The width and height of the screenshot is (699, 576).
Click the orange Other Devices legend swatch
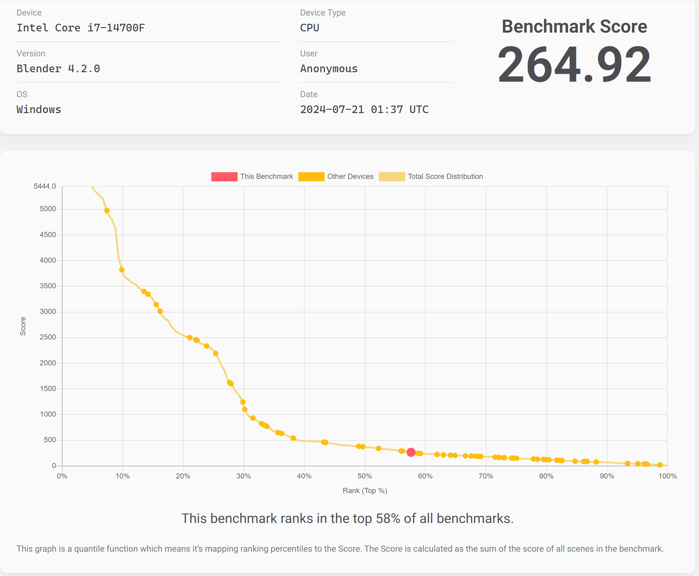pos(311,176)
